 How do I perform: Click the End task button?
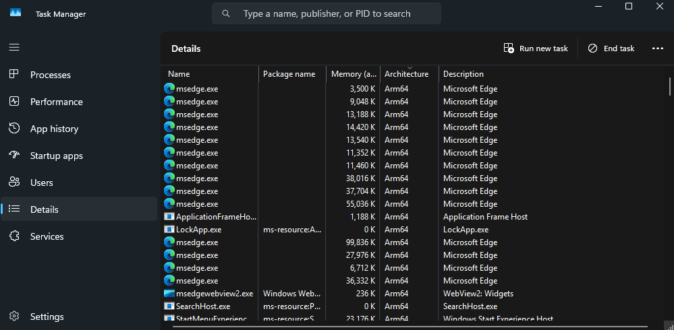[x=611, y=48]
